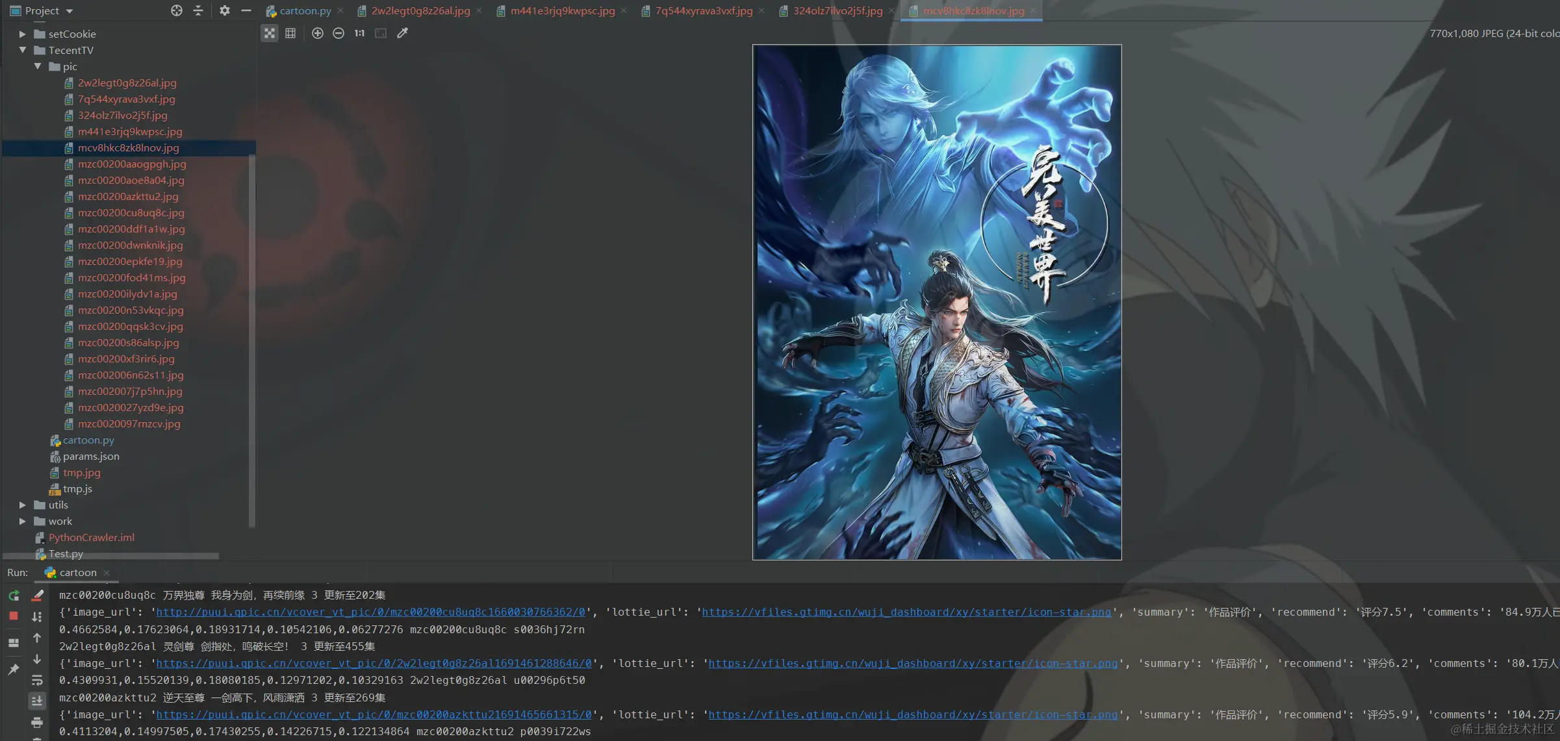Expand the setCookie folder
1560x741 pixels.
23,34
